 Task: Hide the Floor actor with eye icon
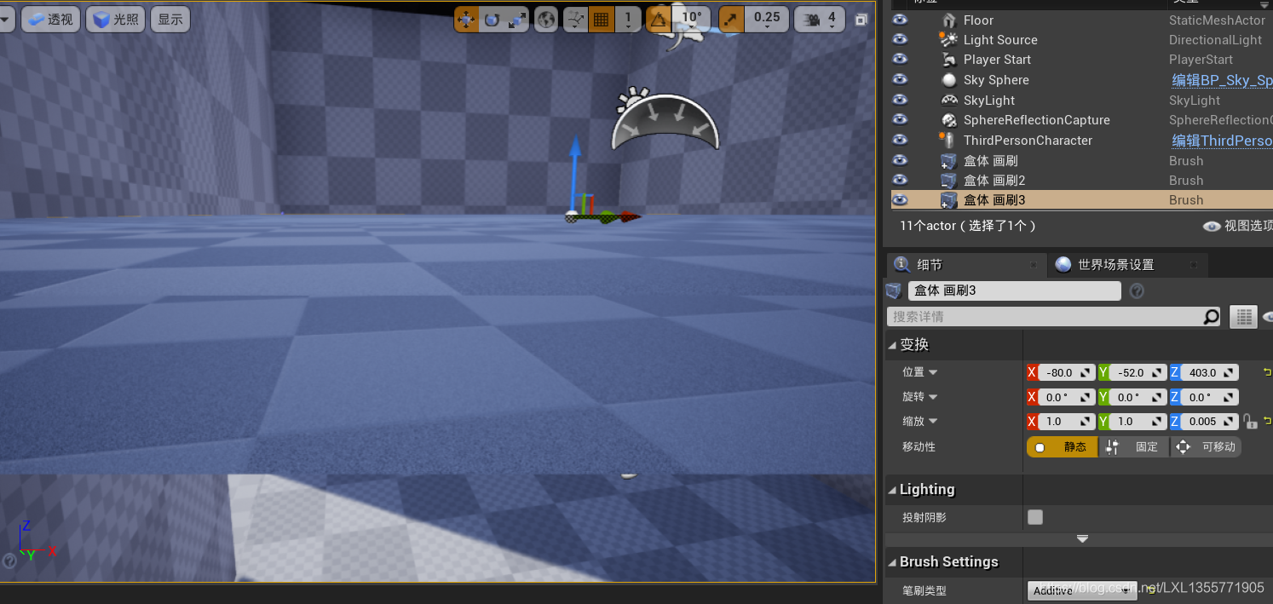tap(900, 20)
